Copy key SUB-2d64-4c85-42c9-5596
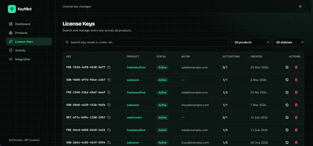The height and width of the screenshot is (146, 313). pyautogui.click(x=109, y=142)
